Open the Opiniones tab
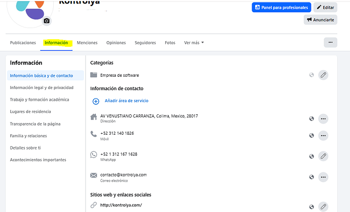The width and height of the screenshot is (350, 212). 116,43
